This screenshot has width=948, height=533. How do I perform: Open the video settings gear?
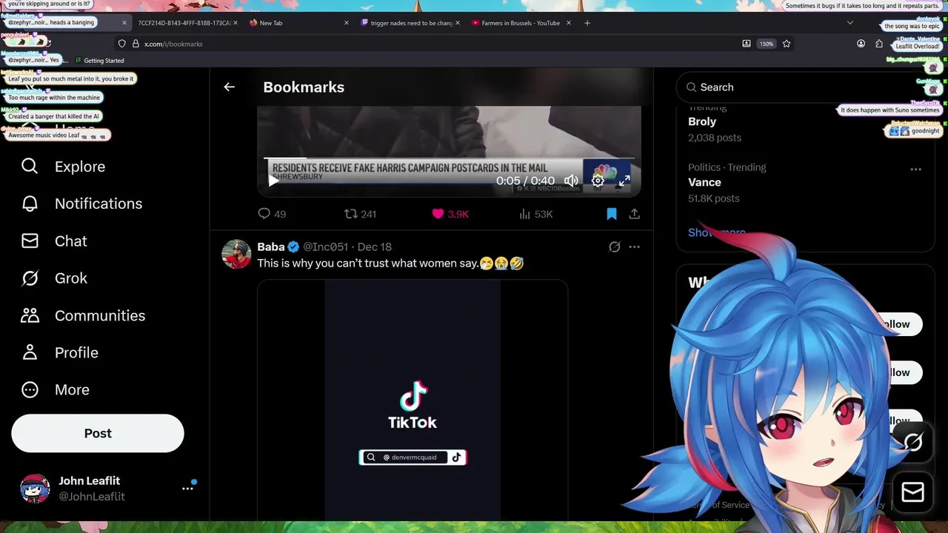[598, 181]
